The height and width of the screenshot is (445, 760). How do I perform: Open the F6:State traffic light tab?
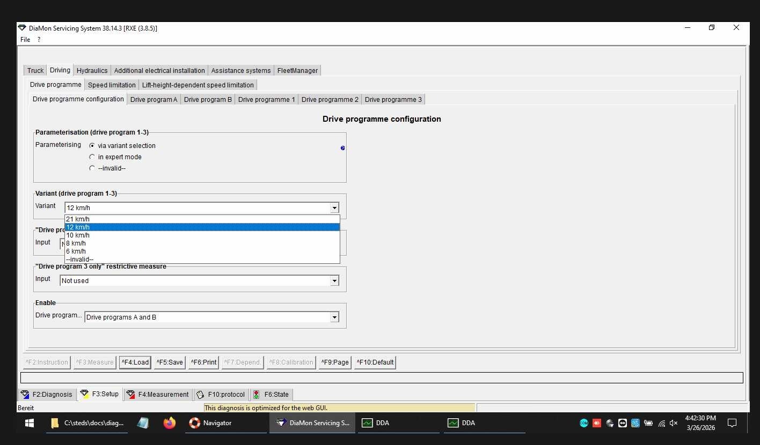(271, 394)
